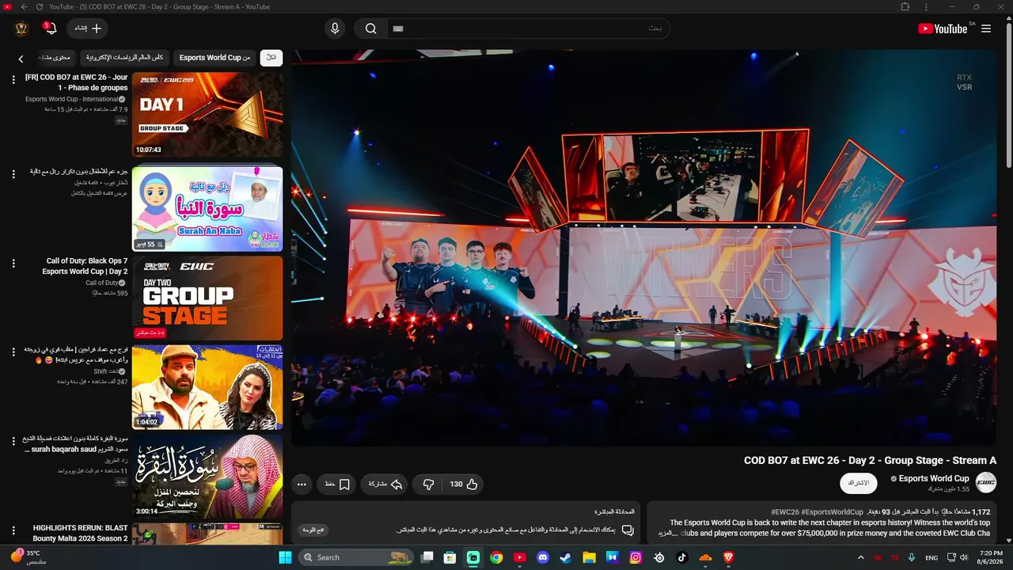Open SoundCloud from the taskbar

[x=705, y=557]
